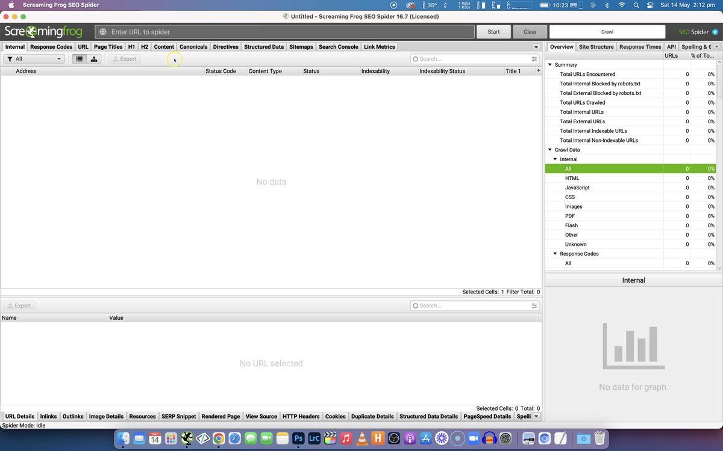This screenshot has width=723, height=451.
Task: Open Google Chrome from the dock
Action: 219,438
